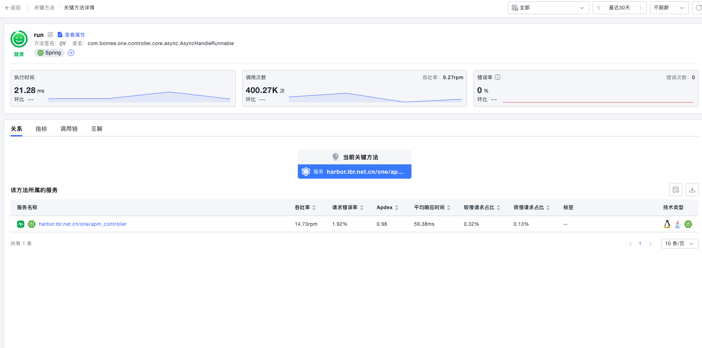
Task: Open the 全部 filter dropdown
Action: [x=548, y=8]
